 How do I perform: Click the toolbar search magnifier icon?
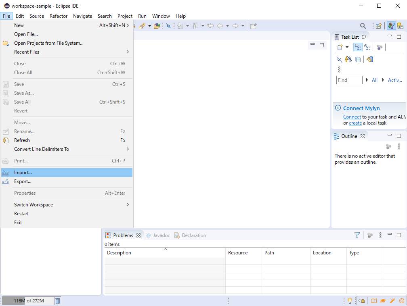[363, 26]
